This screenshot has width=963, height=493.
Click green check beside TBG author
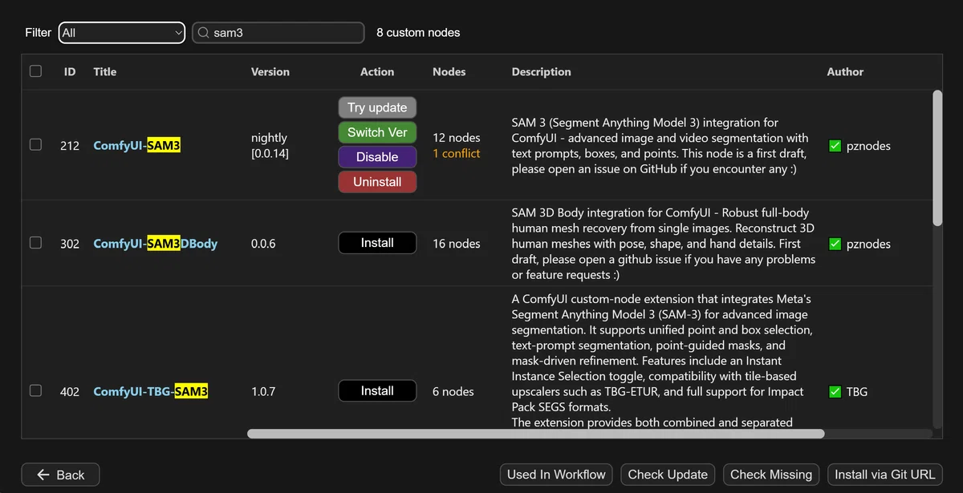(x=835, y=392)
